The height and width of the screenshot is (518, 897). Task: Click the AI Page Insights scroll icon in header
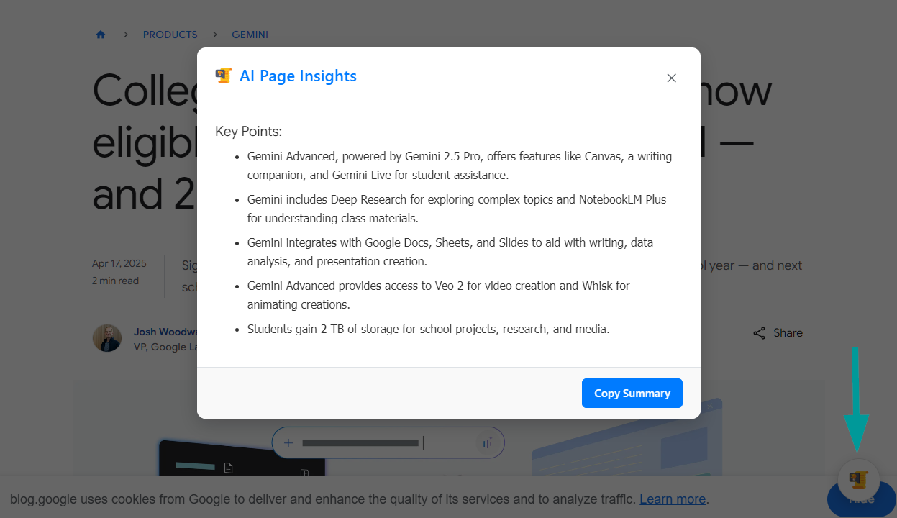click(224, 76)
